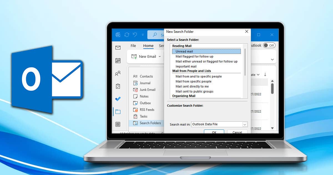Choose Mail either unread or flagged for follow up
This screenshot has height=175, width=333.
click(206, 61)
